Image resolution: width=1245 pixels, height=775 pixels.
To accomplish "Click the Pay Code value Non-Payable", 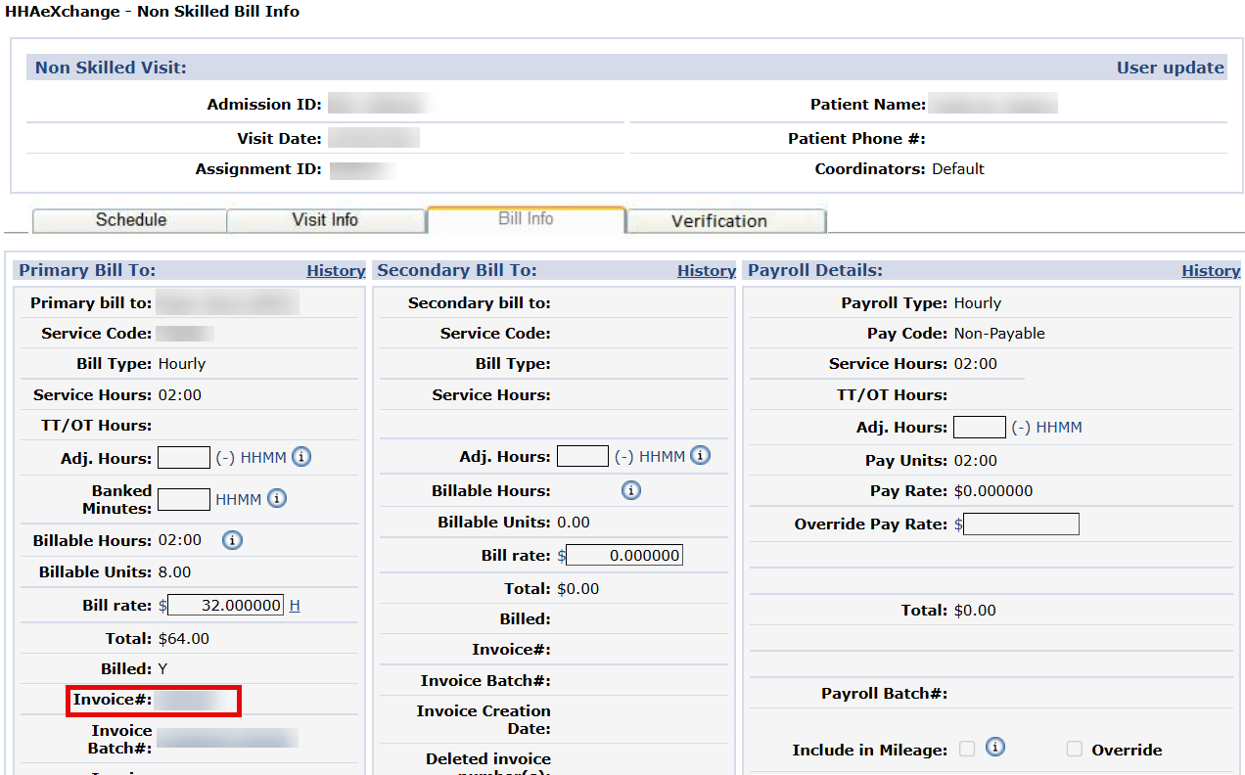I will click(x=999, y=334).
